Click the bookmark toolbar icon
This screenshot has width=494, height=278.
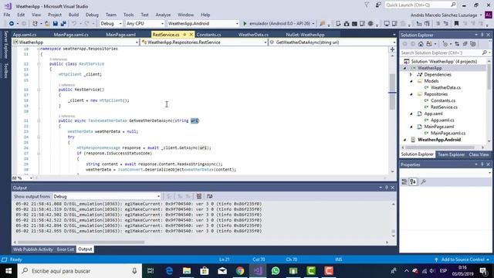[456, 24]
